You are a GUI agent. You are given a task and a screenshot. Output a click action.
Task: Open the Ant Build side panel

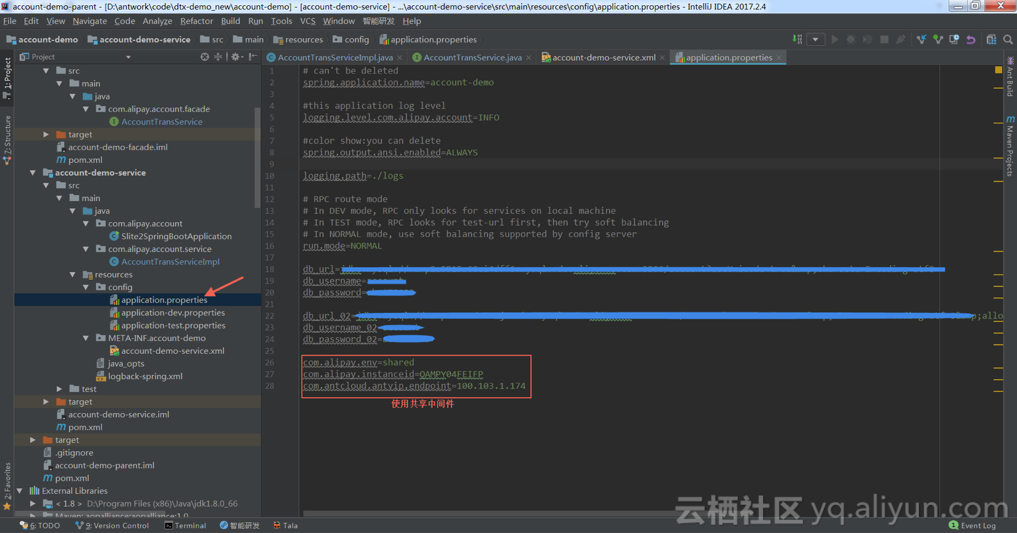[1010, 76]
